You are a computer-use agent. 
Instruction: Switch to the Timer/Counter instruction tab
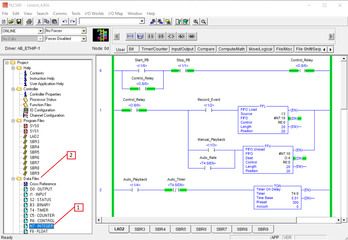(x=154, y=49)
